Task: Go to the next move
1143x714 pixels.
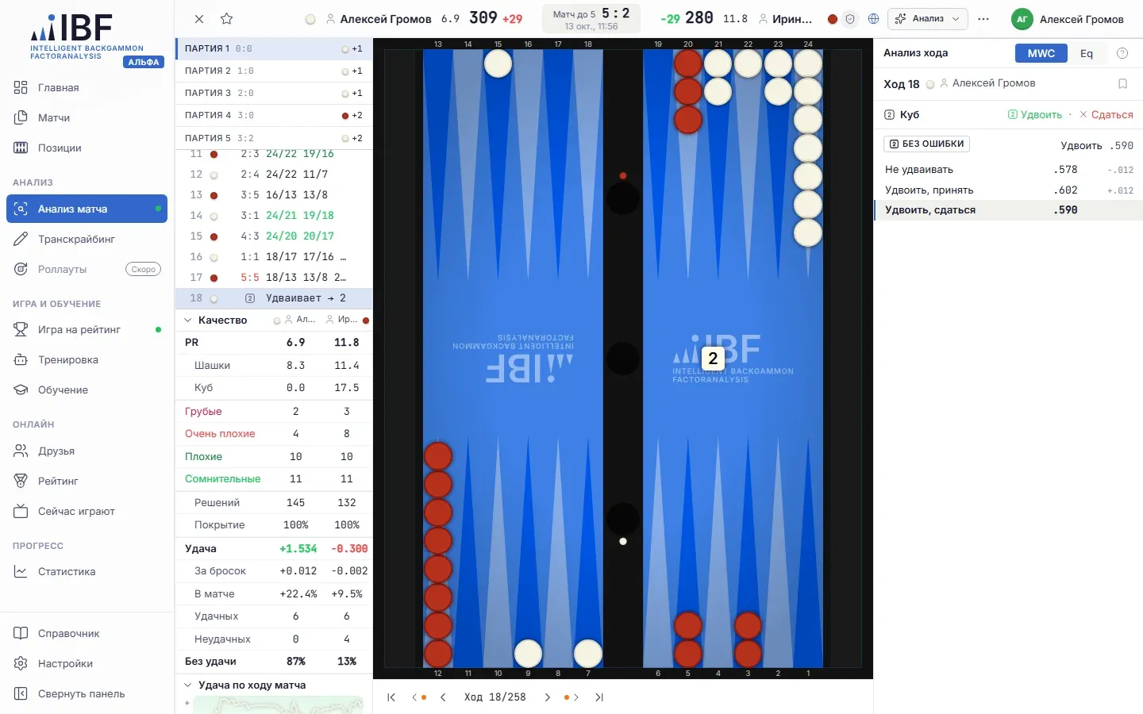Action: [x=548, y=697]
